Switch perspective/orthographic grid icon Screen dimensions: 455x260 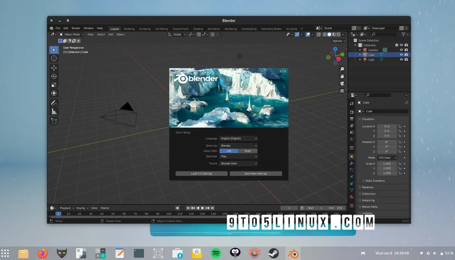click(342, 91)
